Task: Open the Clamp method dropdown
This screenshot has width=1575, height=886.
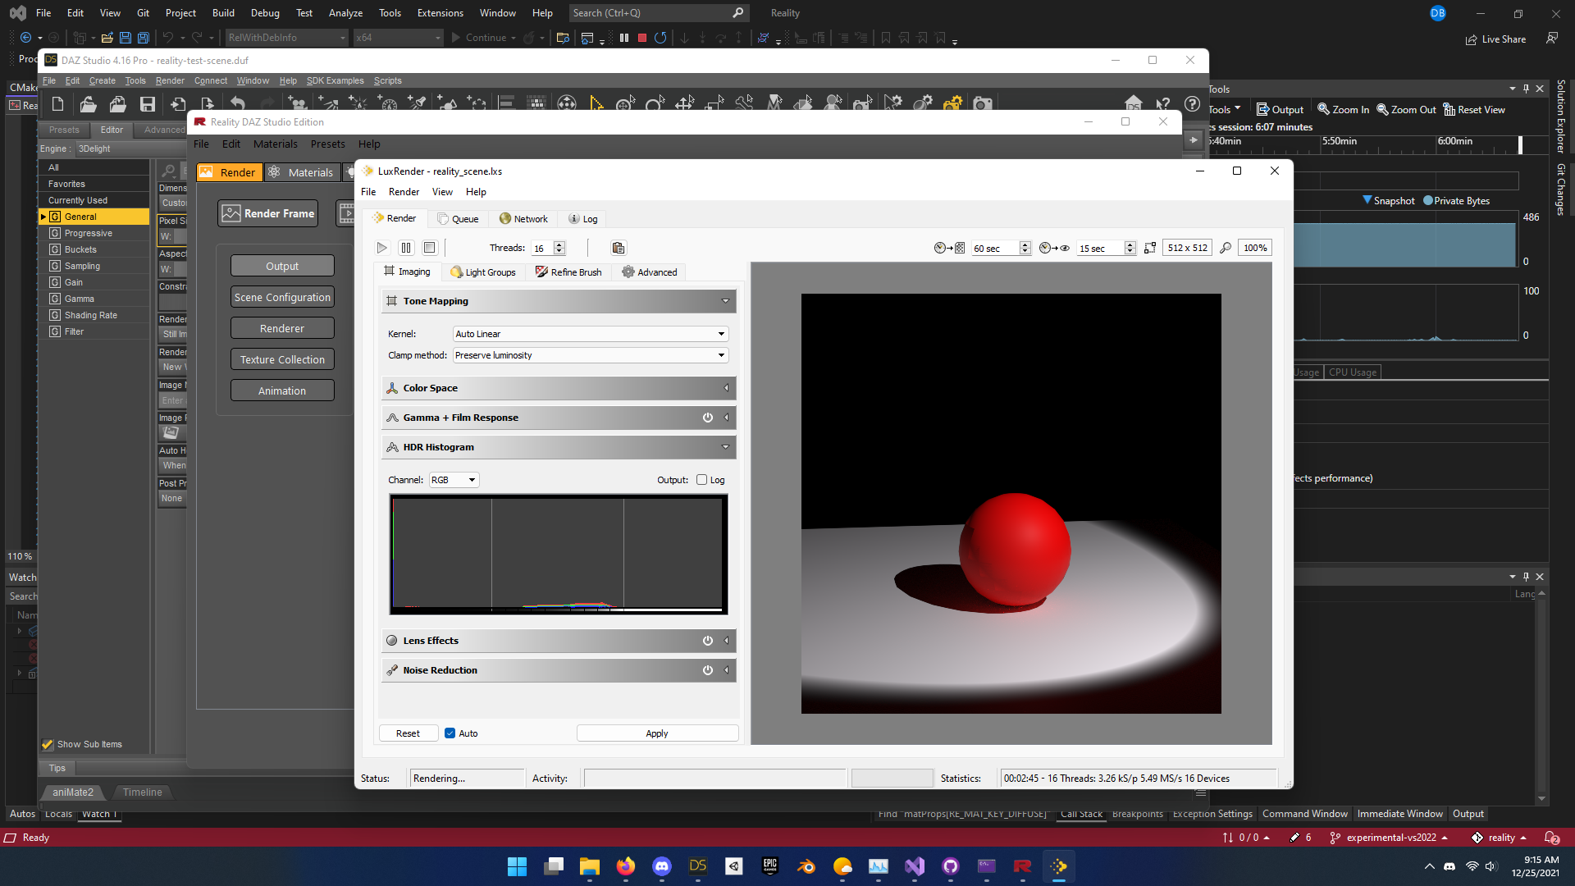Action: [591, 355]
